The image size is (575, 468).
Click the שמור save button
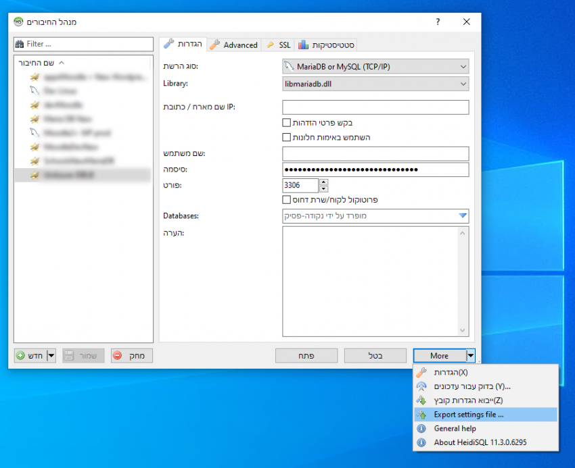(83, 356)
